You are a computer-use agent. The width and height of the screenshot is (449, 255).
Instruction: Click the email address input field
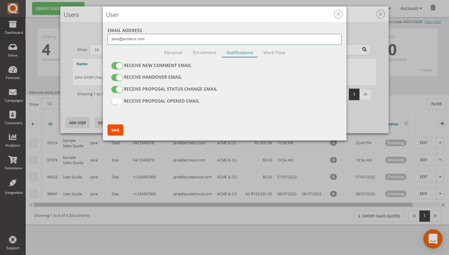224,39
